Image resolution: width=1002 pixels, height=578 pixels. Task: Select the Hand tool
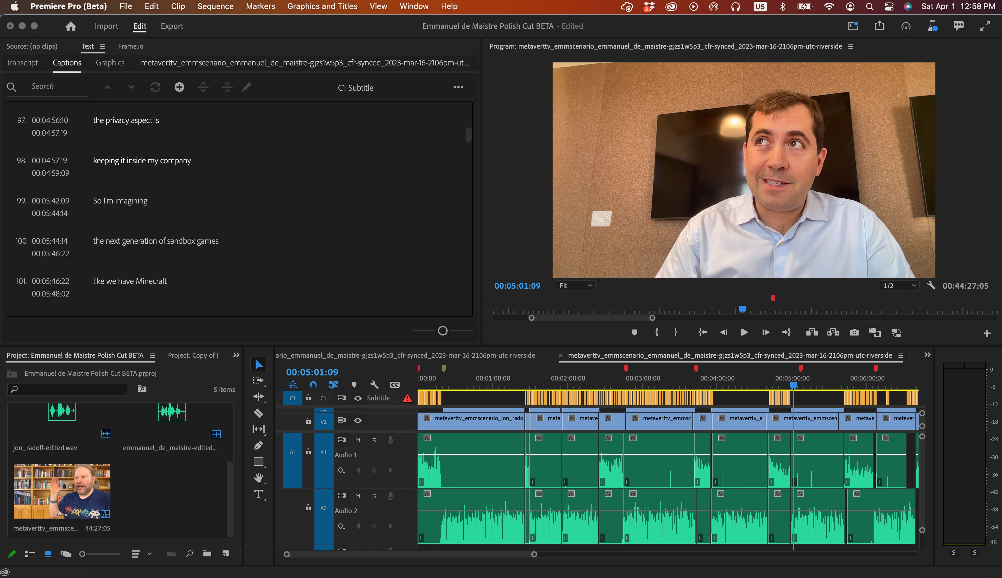(258, 477)
